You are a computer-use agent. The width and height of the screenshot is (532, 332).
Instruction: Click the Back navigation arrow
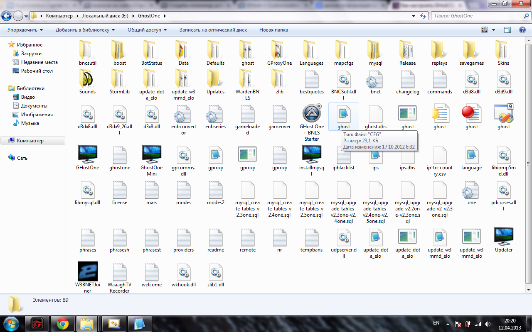(7, 16)
